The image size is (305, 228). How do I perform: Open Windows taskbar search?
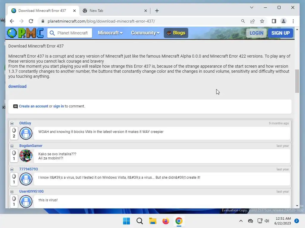[139, 221]
